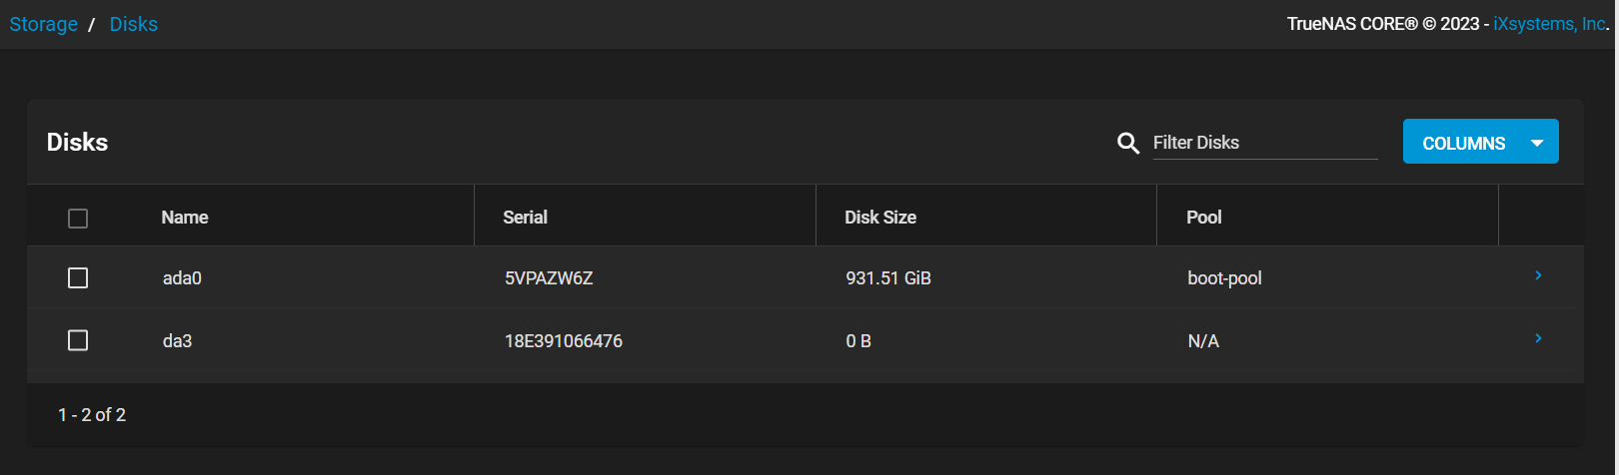Check the da3 disk checkbox
1619x475 pixels.
click(78, 340)
